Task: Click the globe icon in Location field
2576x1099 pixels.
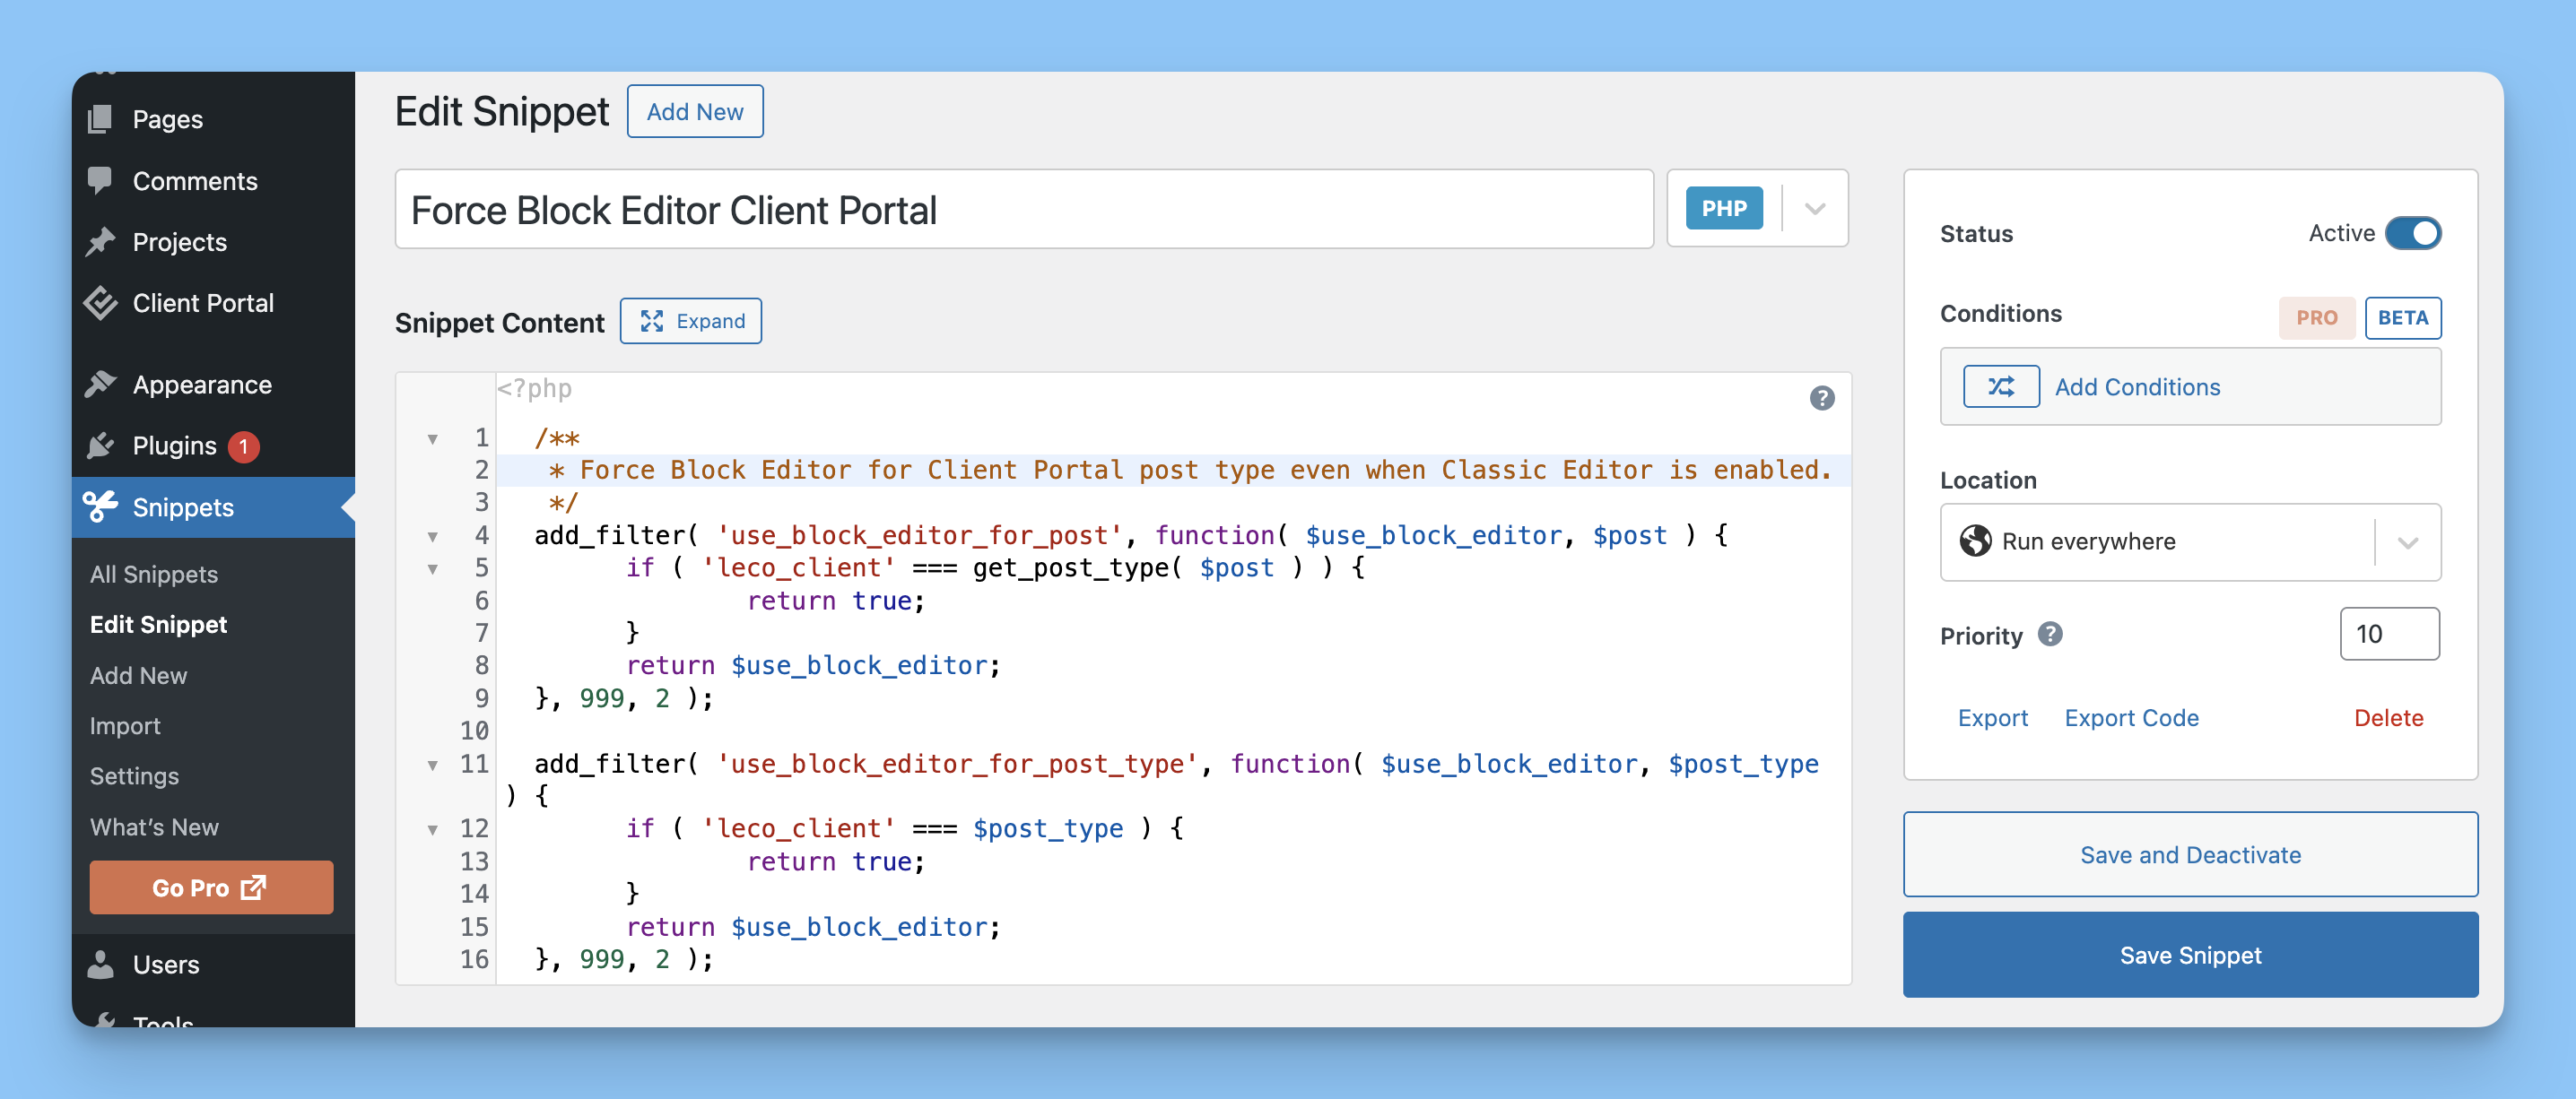Action: click(1975, 541)
